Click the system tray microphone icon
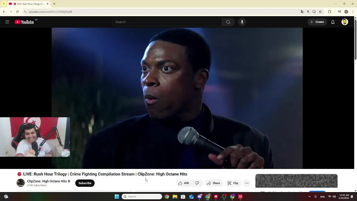This screenshot has width=357, height=201. (315, 197)
